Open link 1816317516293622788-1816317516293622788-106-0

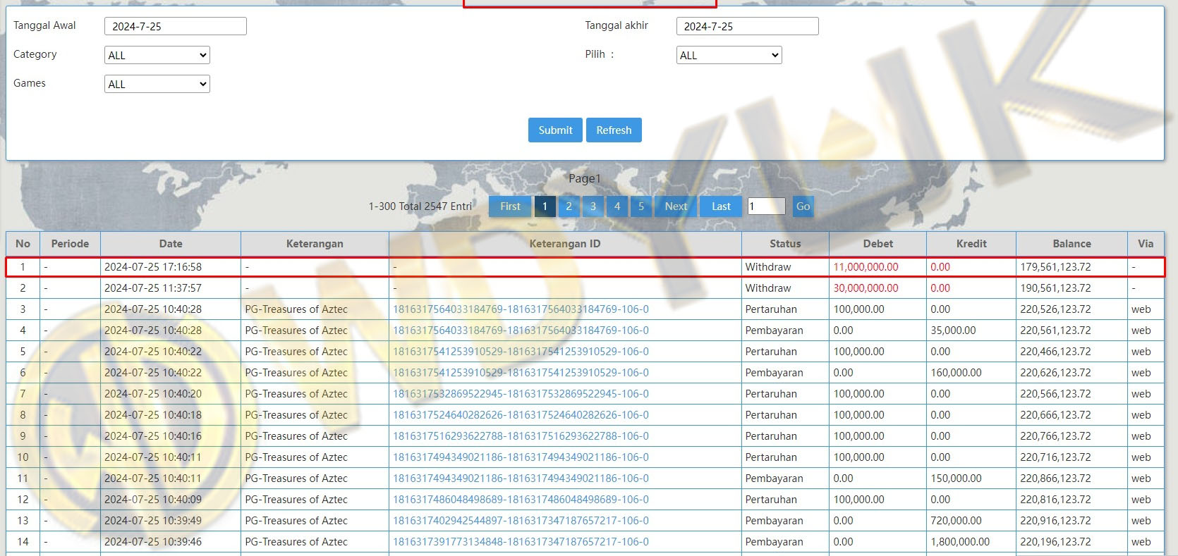(x=521, y=436)
